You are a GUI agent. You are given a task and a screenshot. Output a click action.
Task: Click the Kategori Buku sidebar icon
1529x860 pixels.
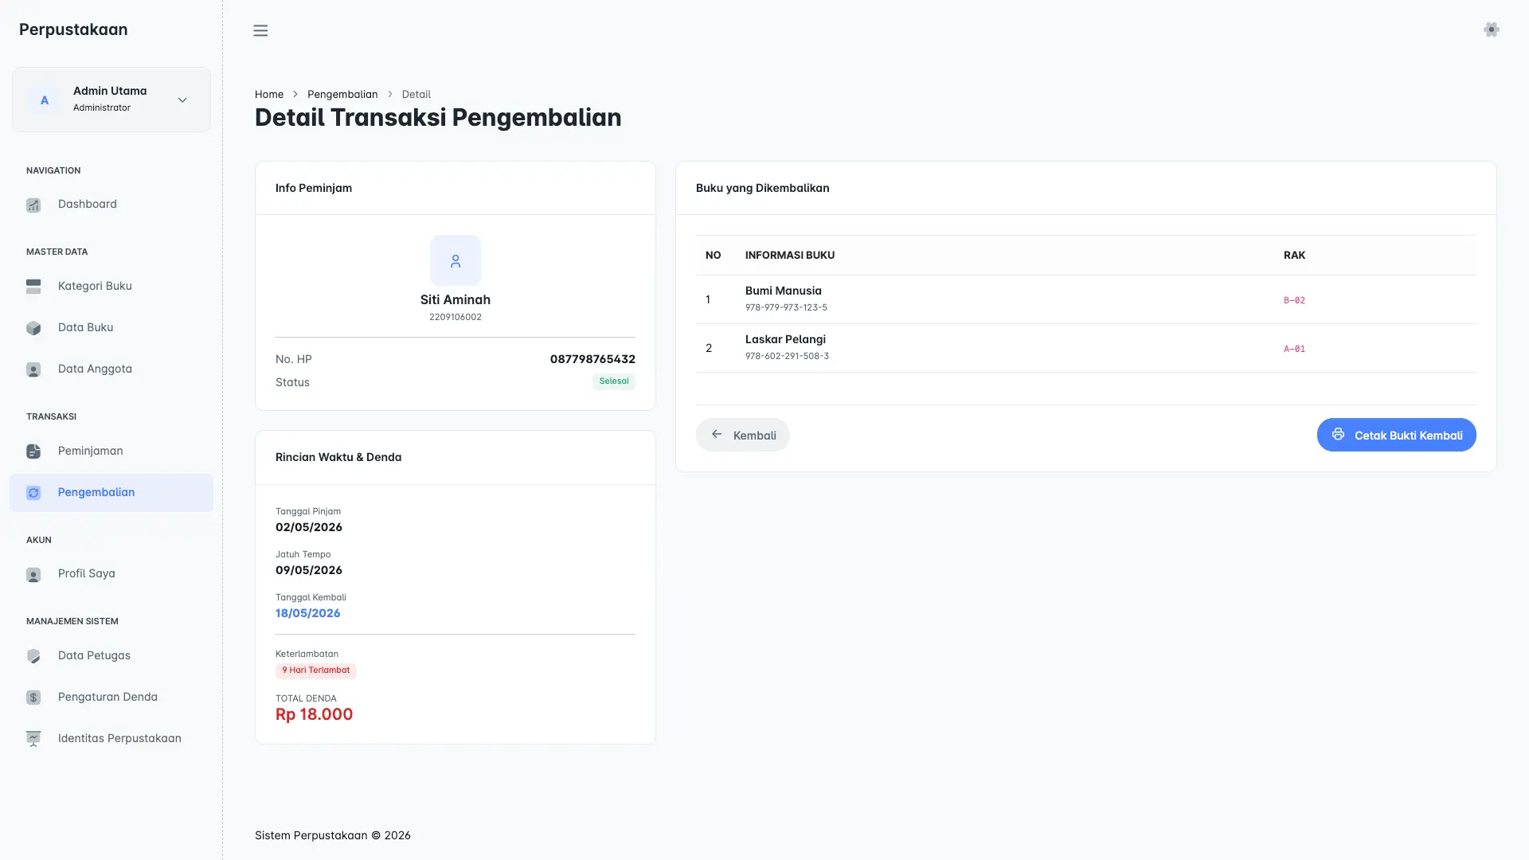click(x=33, y=287)
